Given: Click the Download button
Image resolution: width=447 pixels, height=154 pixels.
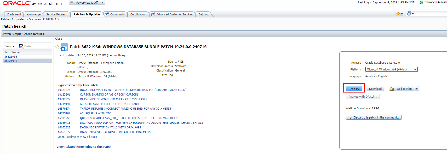Looking at the screenshot, I should (375, 89).
